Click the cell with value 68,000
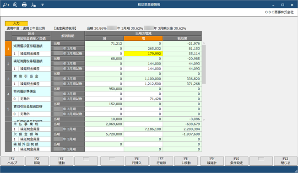The height and width of the screenshot is (173, 298). pos(104,59)
